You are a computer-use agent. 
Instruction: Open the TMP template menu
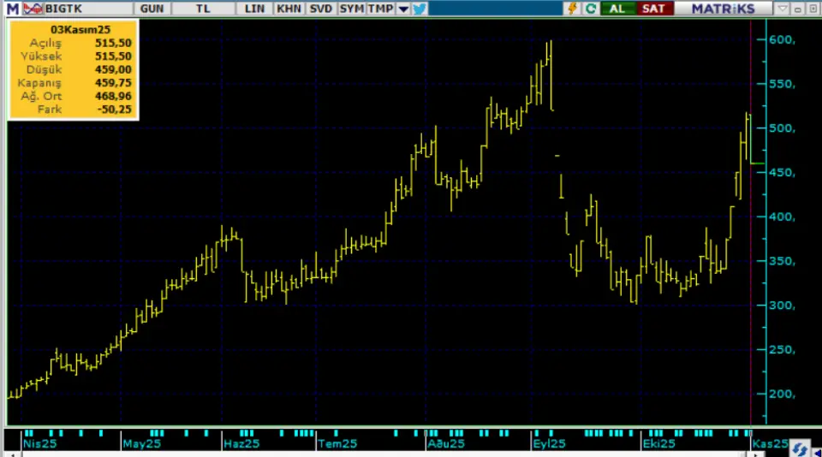(x=380, y=9)
